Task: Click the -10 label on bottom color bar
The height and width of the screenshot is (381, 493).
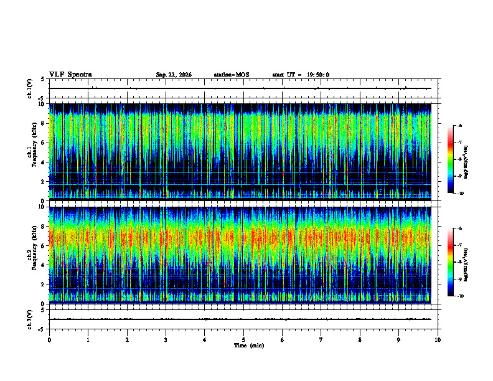Action: (459, 296)
